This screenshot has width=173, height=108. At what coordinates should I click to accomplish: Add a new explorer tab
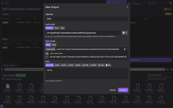pyautogui.click(x=19, y=65)
